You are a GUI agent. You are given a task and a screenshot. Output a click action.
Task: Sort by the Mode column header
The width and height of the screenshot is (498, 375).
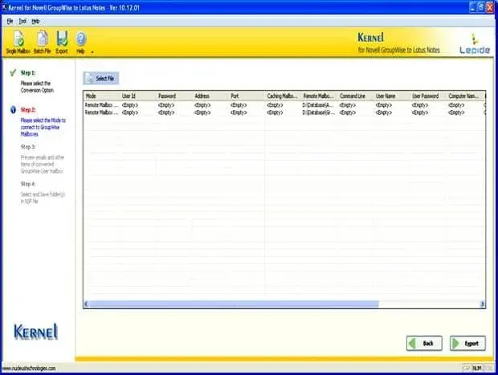click(102, 96)
